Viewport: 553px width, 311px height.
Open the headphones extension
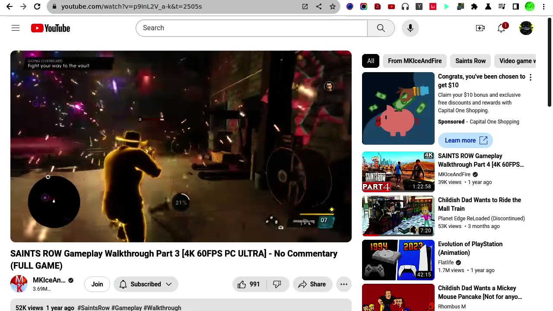tap(405, 6)
